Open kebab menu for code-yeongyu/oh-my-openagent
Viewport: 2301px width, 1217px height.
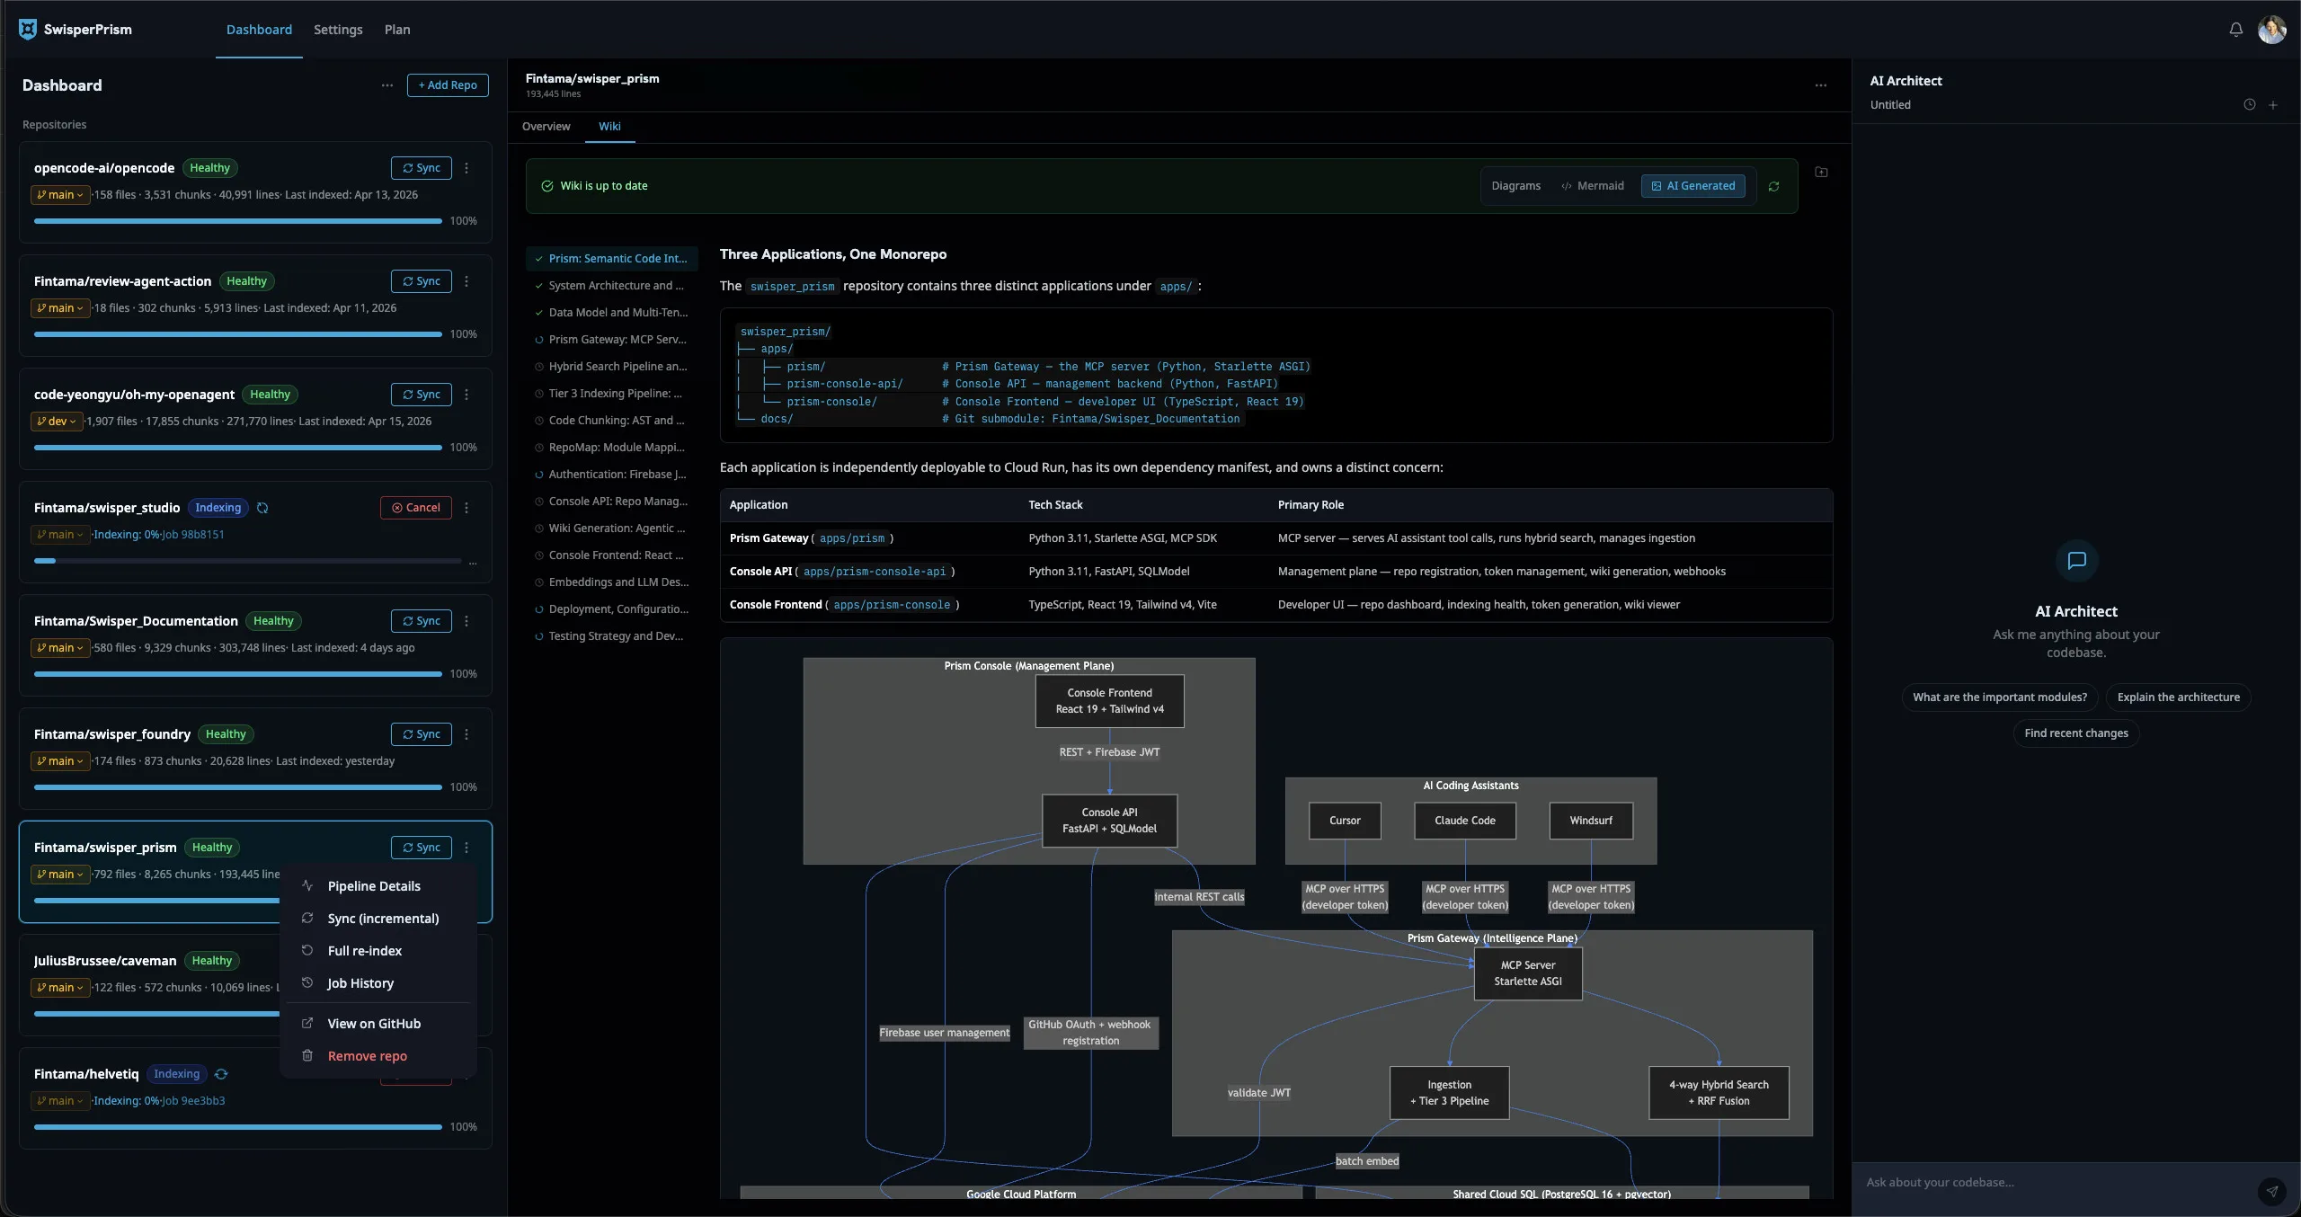pos(466,395)
